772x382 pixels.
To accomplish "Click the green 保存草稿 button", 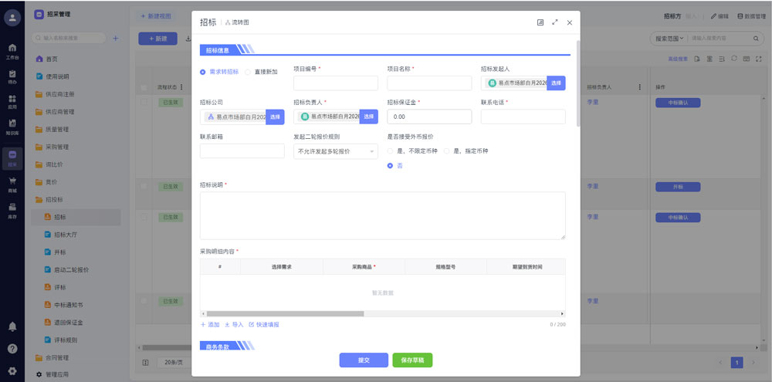I will click(x=412, y=360).
